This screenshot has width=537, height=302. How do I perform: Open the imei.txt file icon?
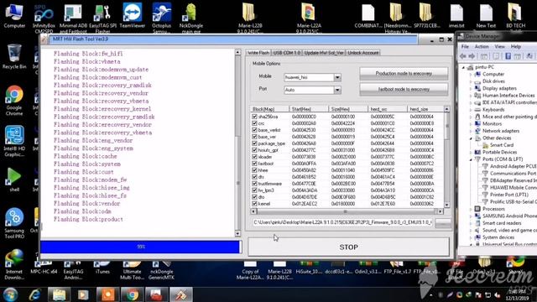click(x=456, y=15)
